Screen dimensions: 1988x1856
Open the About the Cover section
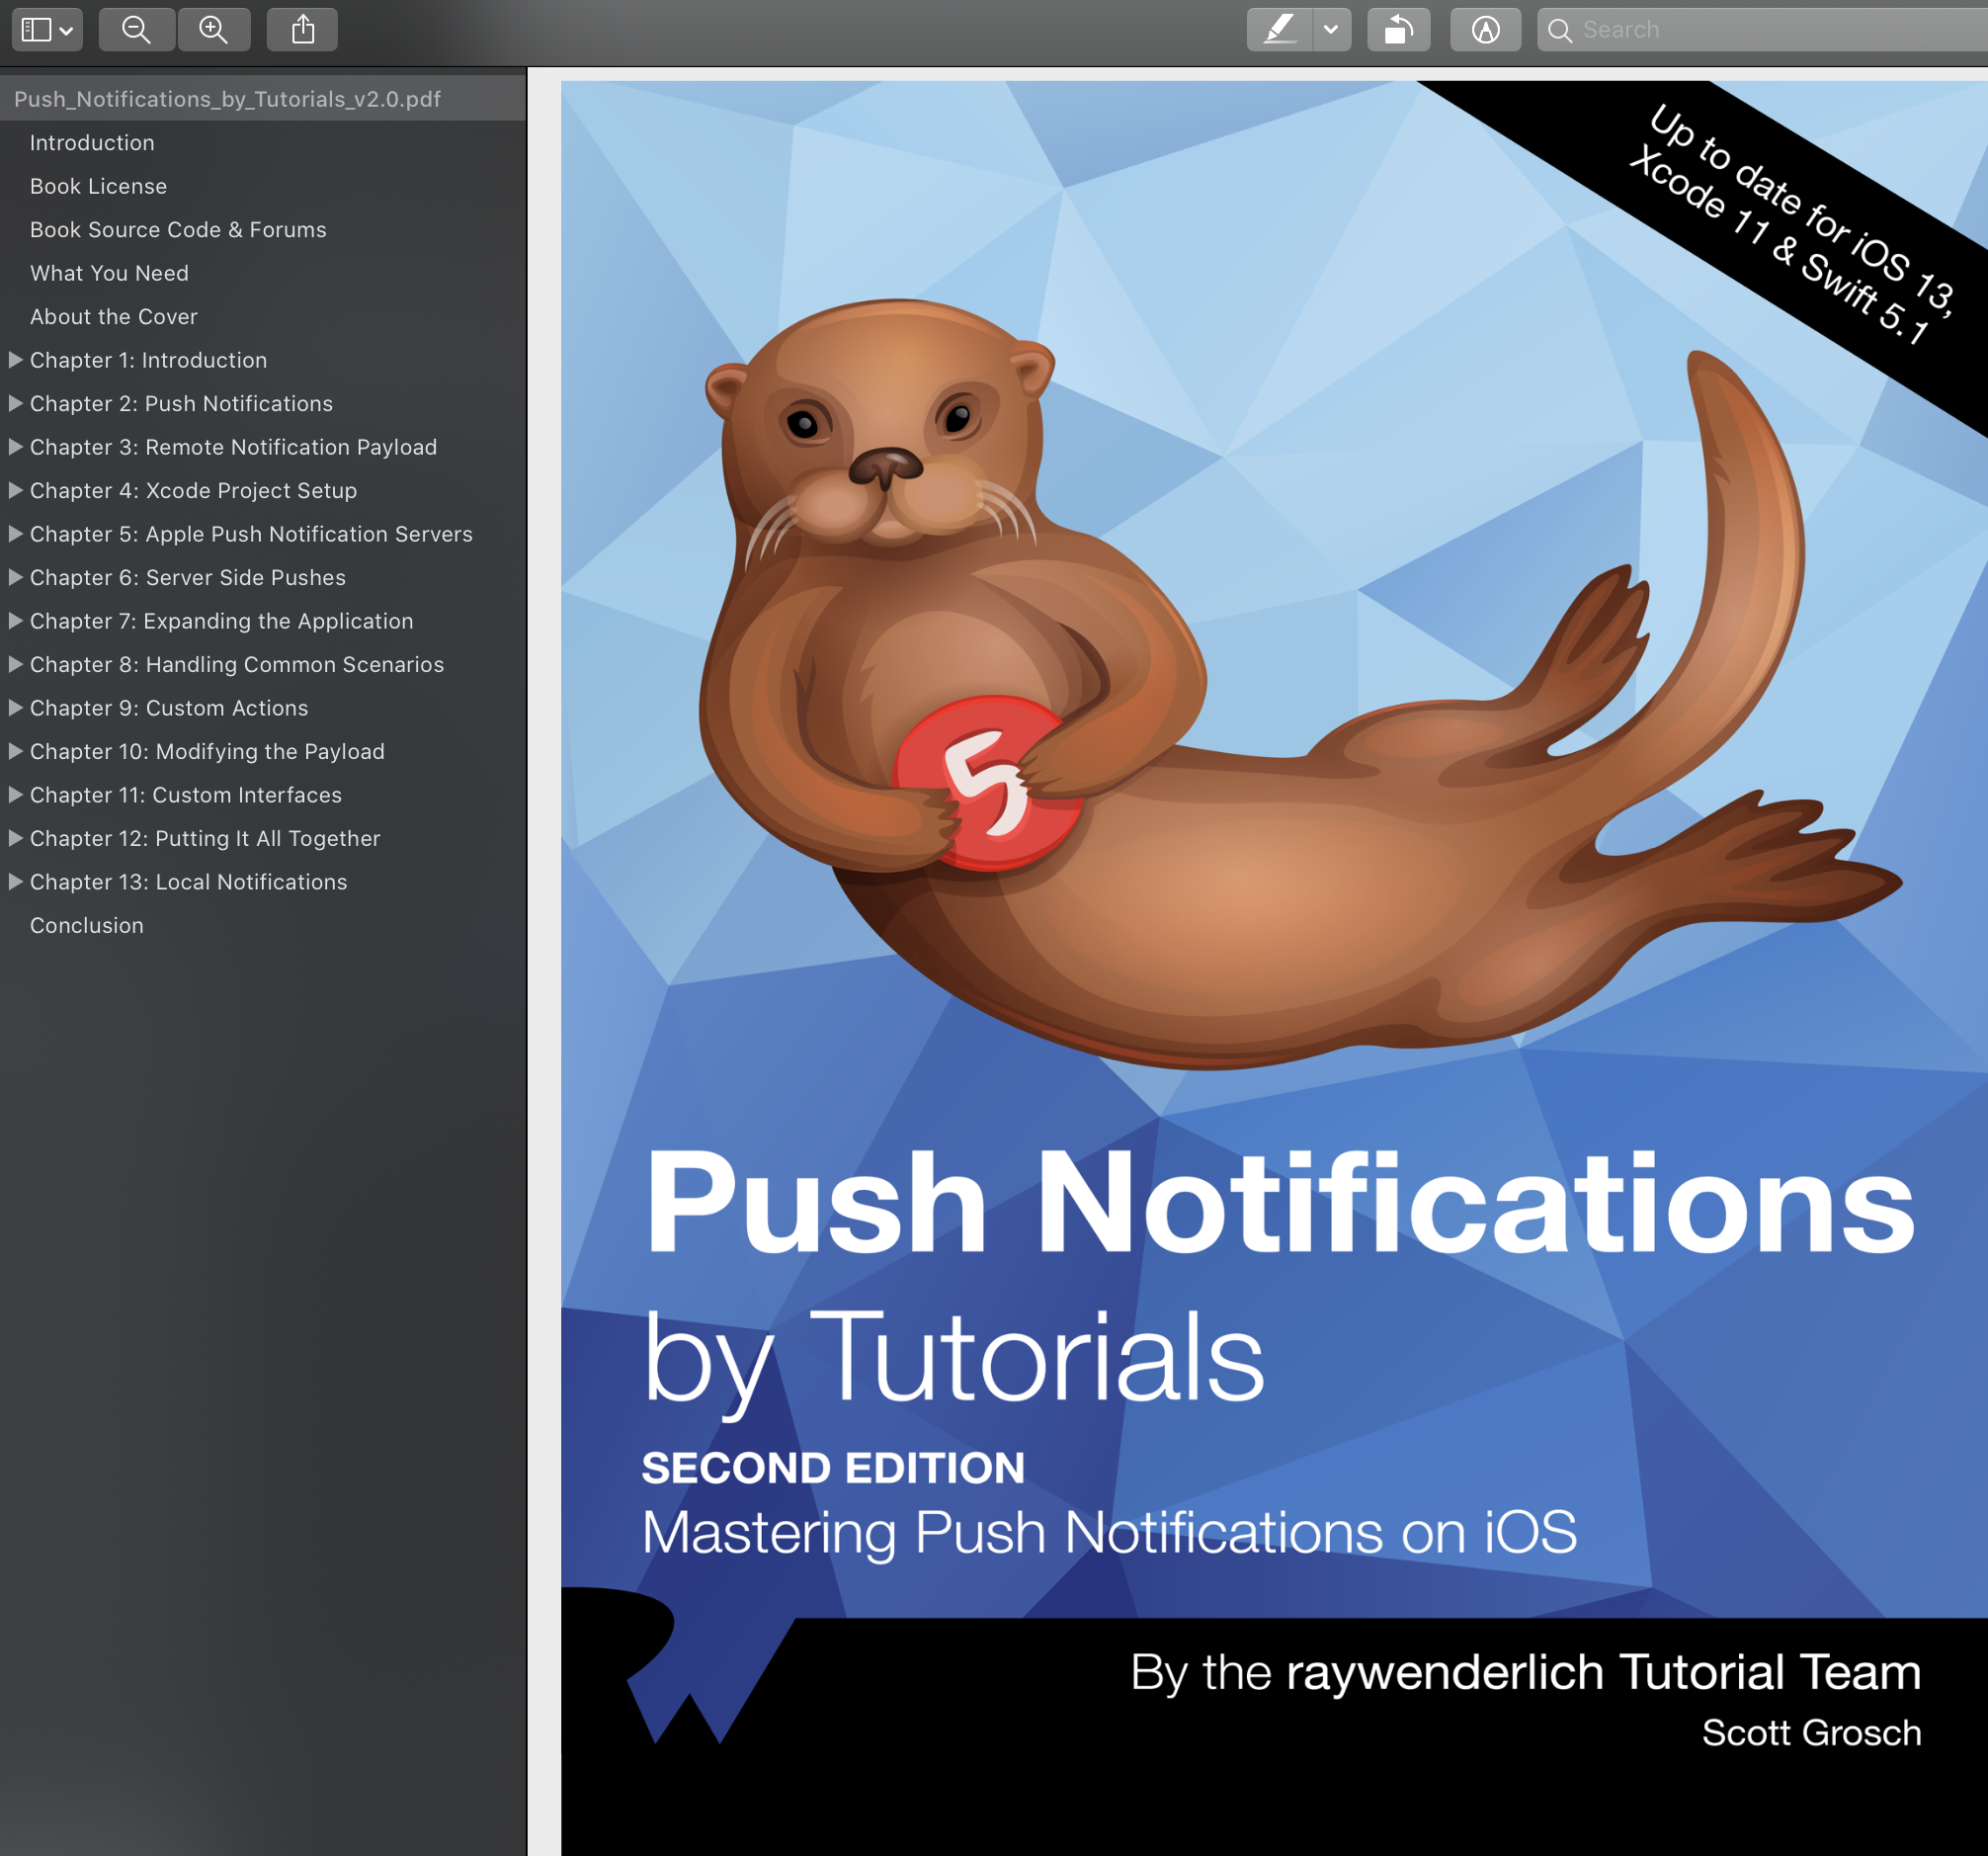(x=113, y=316)
